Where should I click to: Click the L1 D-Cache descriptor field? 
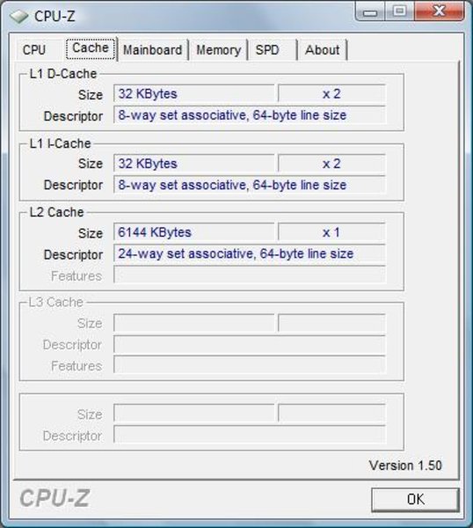tap(250, 115)
